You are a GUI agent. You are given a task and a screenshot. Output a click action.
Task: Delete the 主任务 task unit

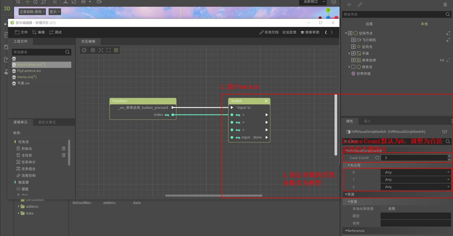64,155
